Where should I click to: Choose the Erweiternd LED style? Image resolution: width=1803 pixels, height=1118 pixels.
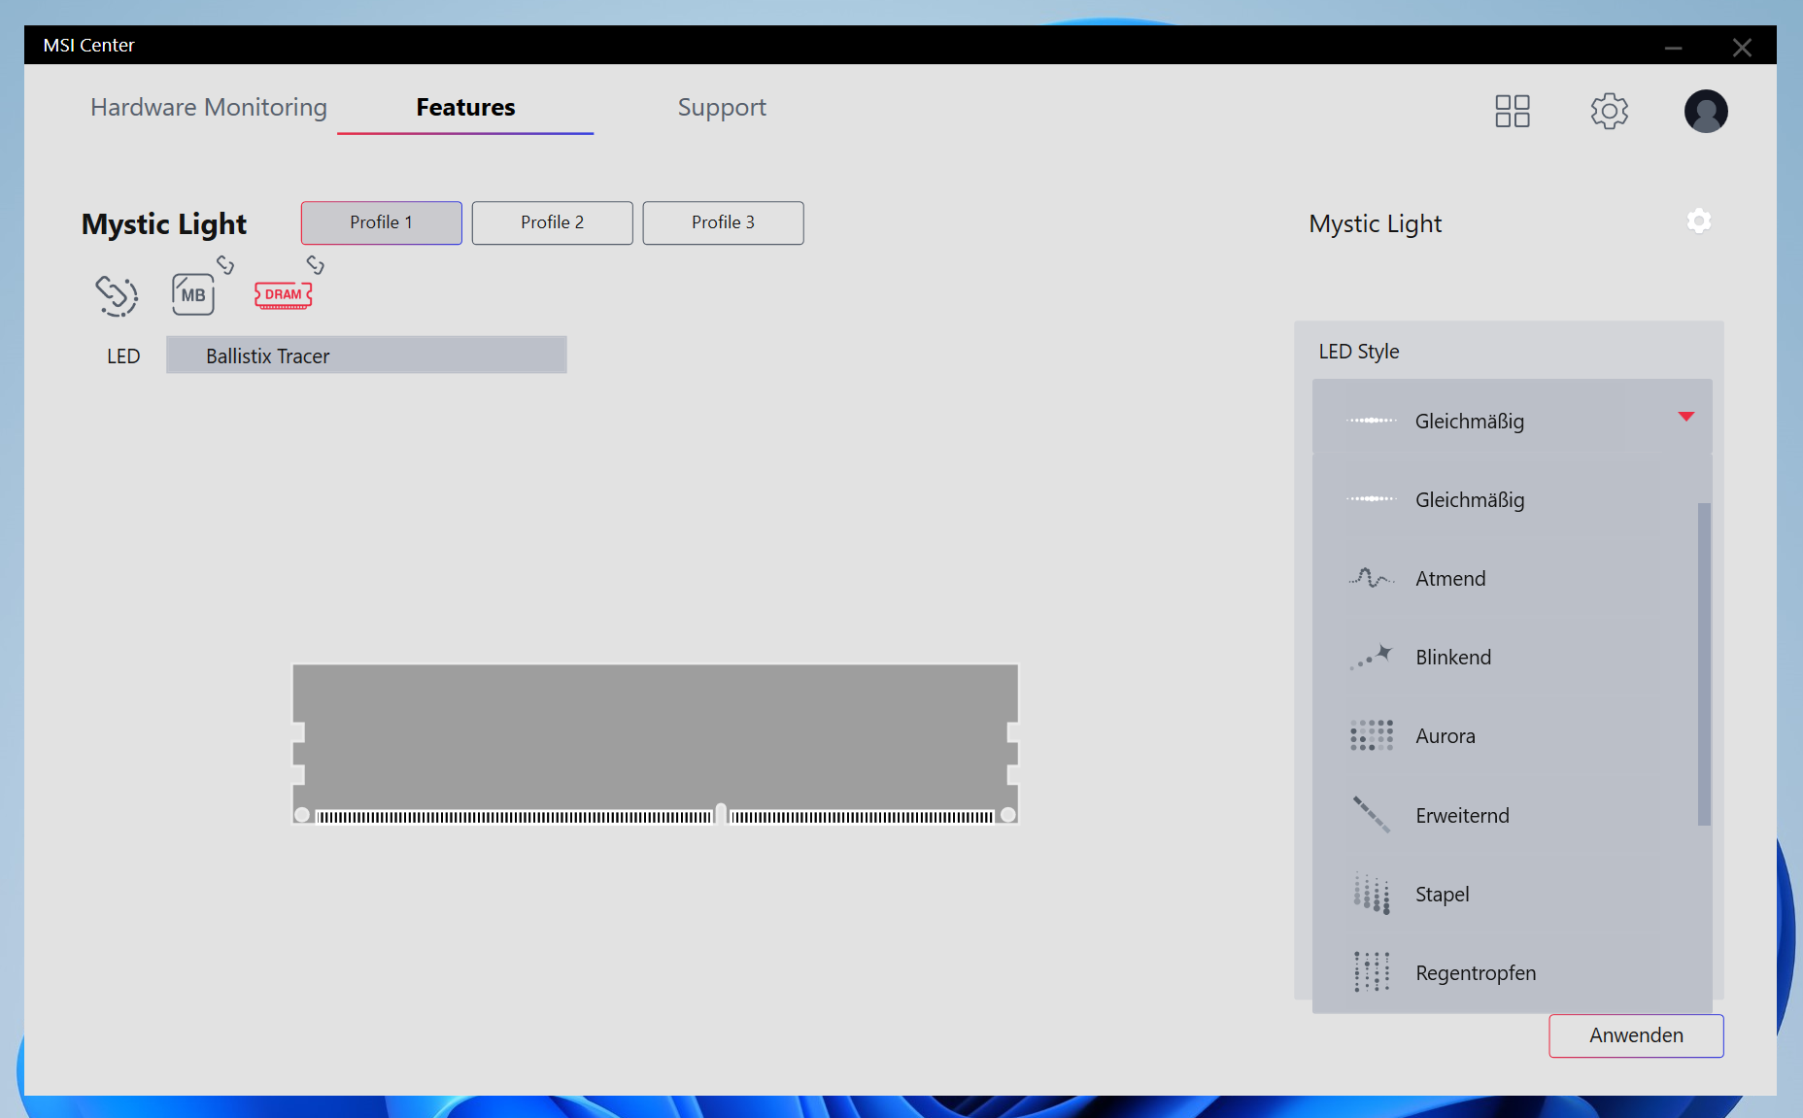coord(1505,815)
